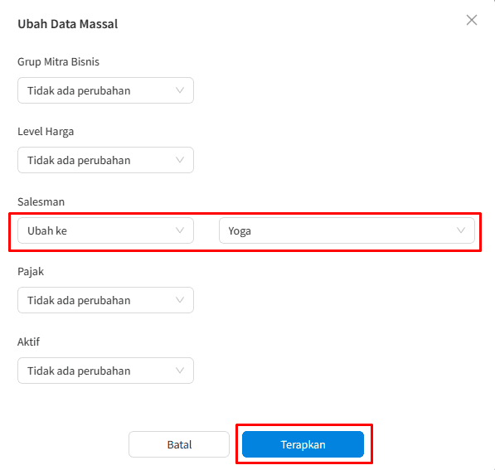This screenshot has height=470, width=495.
Task: Close the Ubah Data Massal dialog
Action: [472, 20]
